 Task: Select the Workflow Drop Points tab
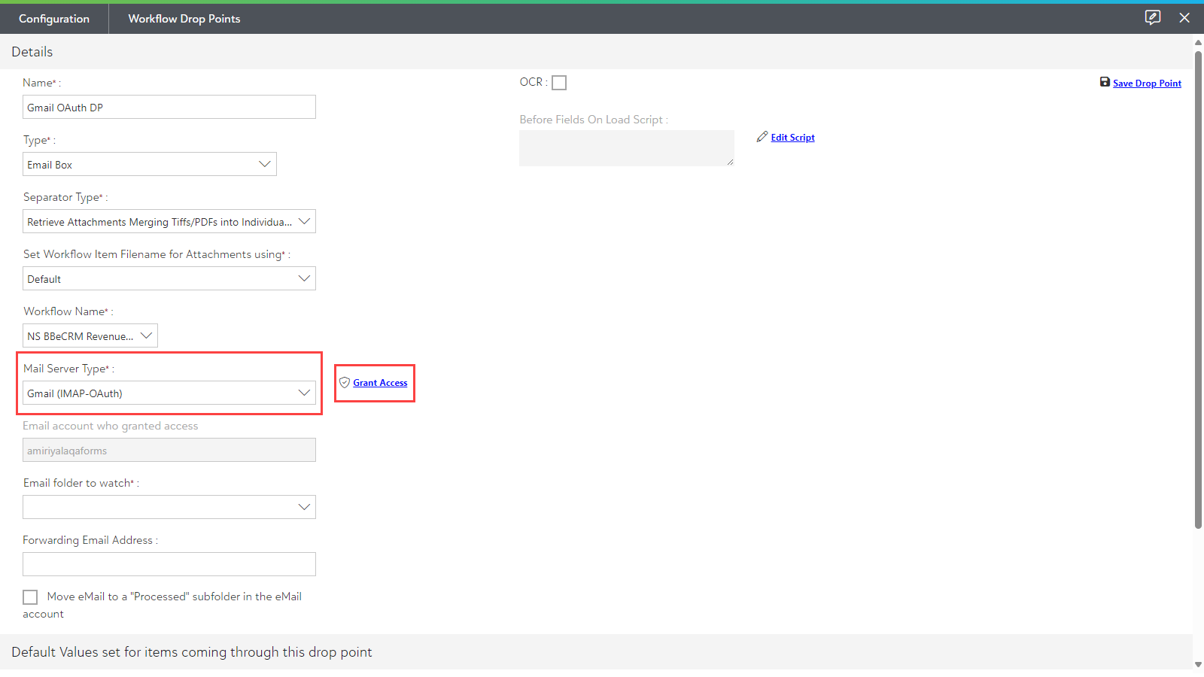pyautogui.click(x=184, y=19)
